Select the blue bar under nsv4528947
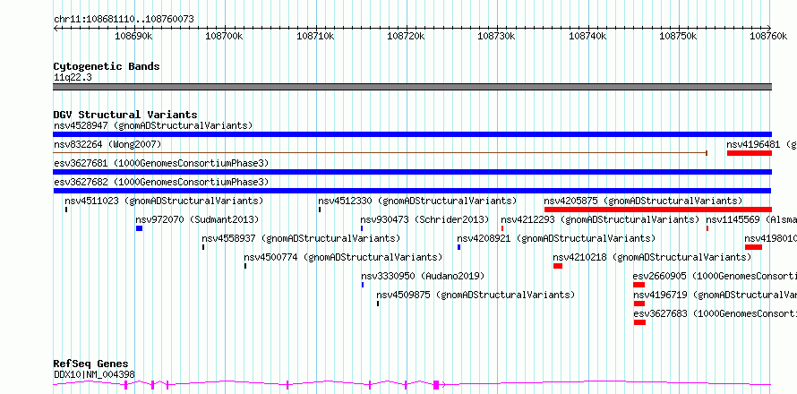Image resolution: width=797 pixels, height=394 pixels. coord(412,134)
